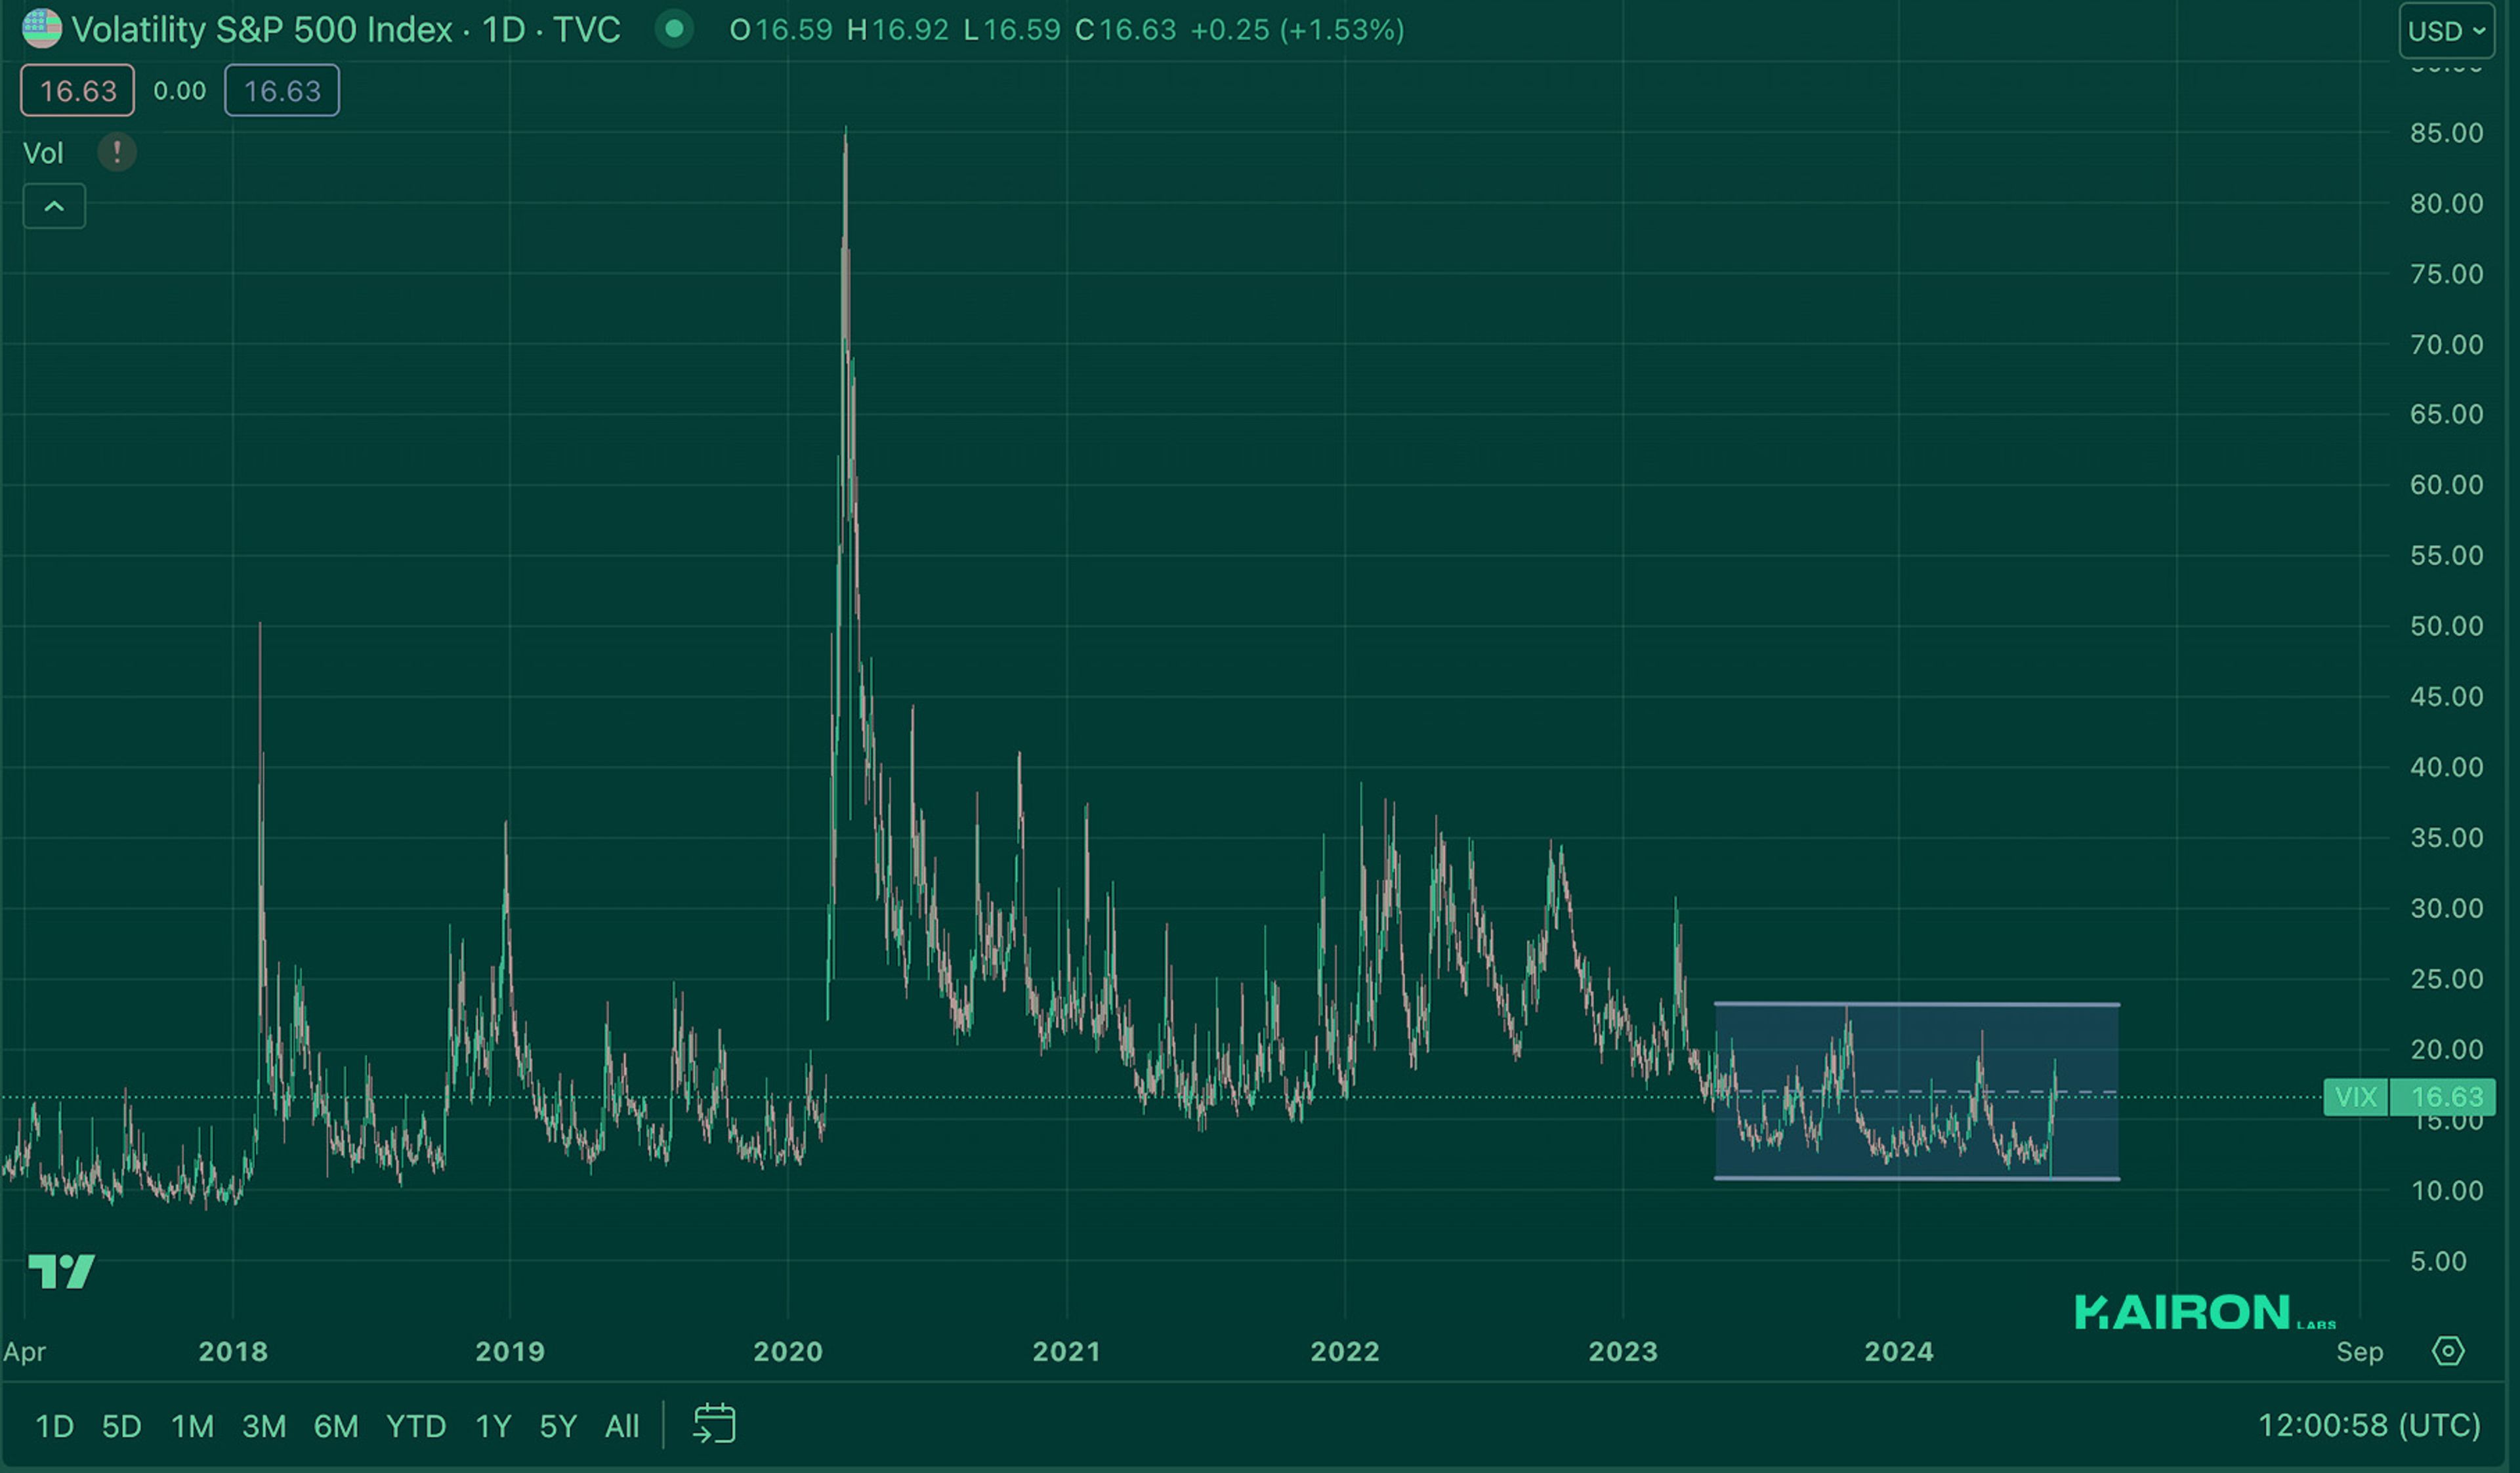Click the TradingView logo

(x=62, y=1272)
